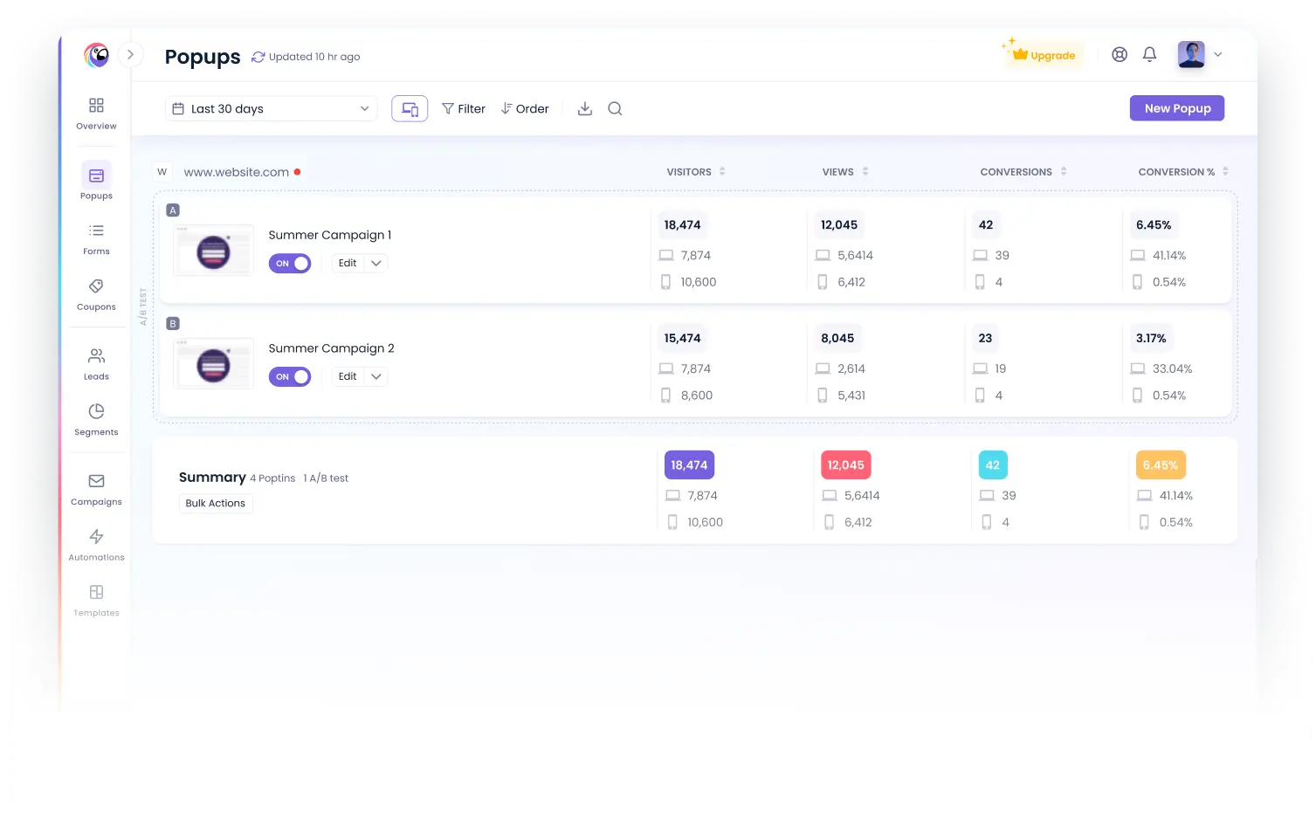Click the Poptin parrot logo
The image size is (1316, 826).
point(96,55)
